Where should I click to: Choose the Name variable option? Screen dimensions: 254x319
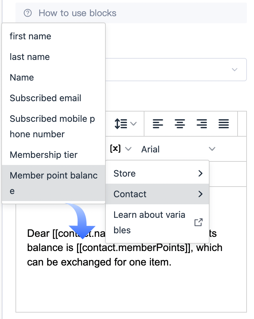tap(22, 78)
